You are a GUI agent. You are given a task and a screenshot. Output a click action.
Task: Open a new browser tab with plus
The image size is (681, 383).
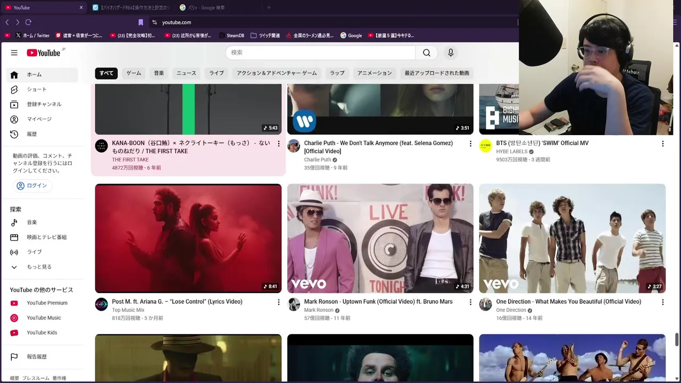[269, 7]
